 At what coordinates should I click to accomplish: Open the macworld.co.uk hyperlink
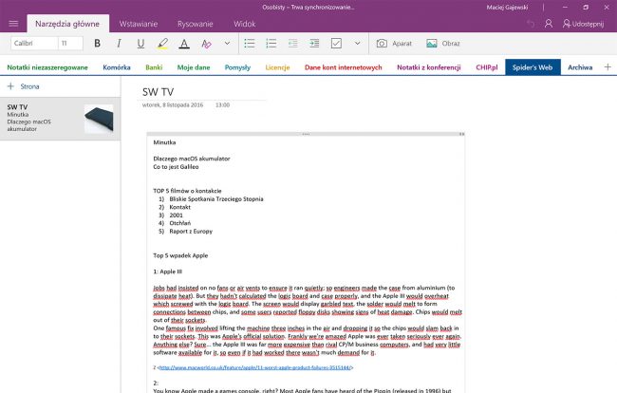click(x=254, y=367)
